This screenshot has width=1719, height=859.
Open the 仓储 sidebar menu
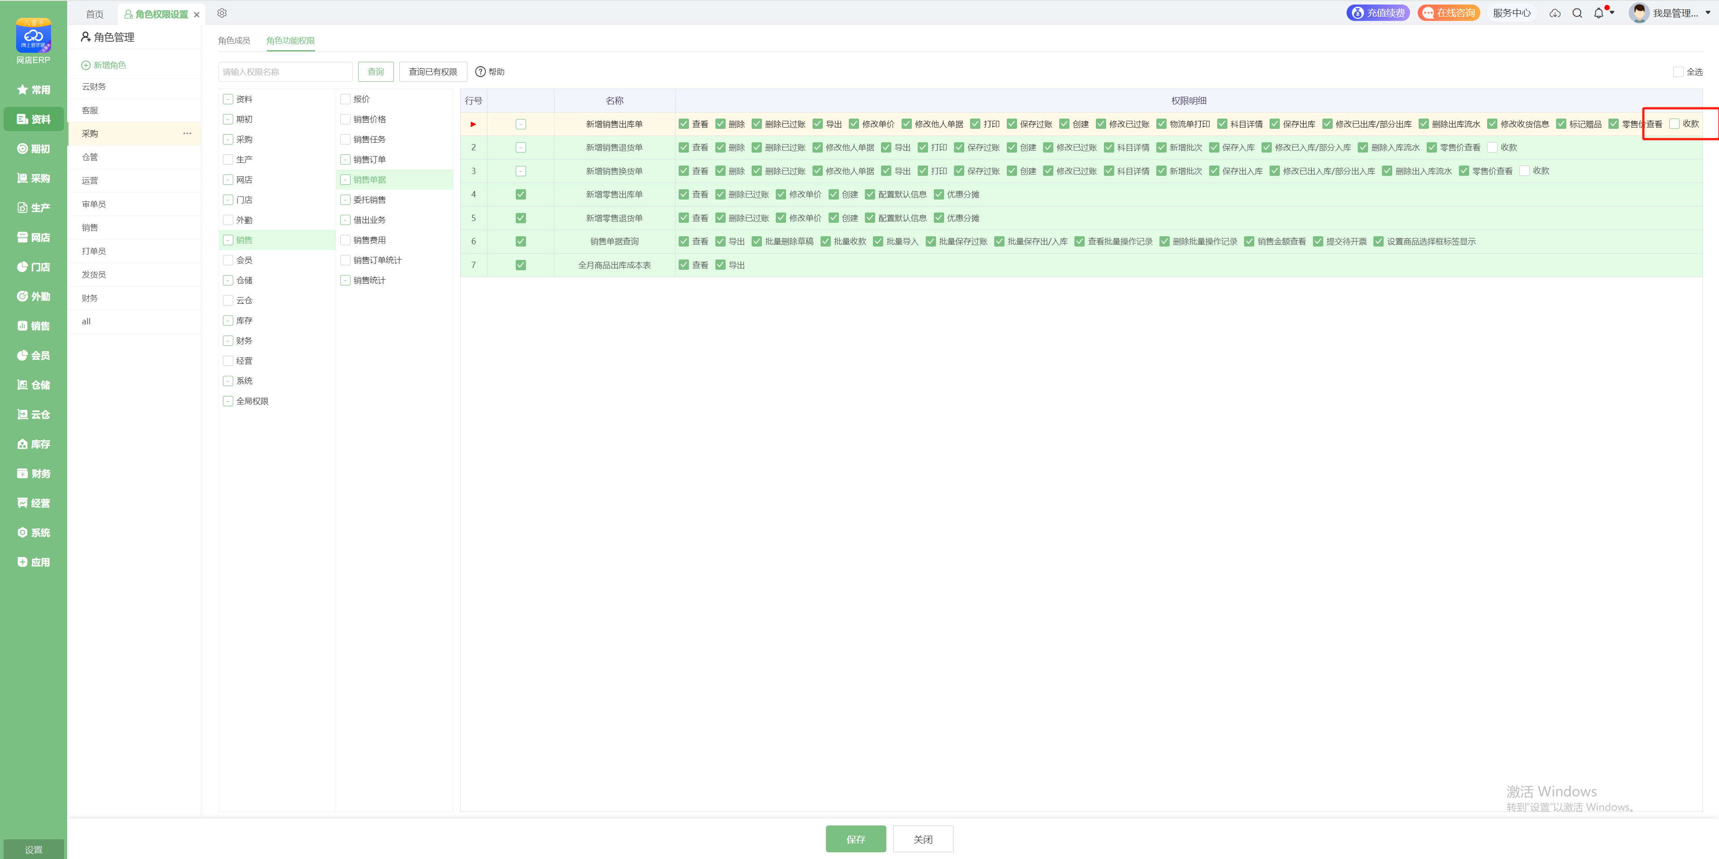click(x=34, y=385)
